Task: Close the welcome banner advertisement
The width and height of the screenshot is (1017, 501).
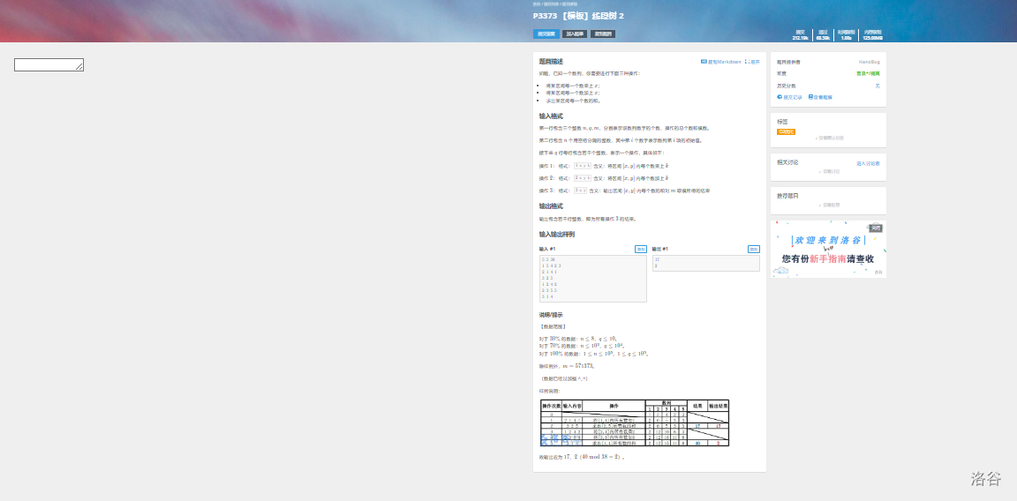Action: pyautogui.click(x=876, y=228)
